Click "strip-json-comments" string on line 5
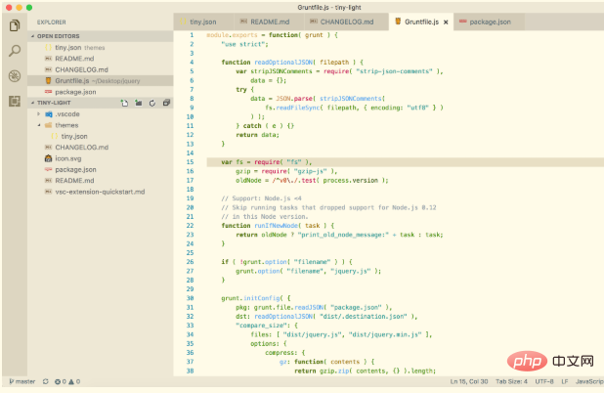 395,71
